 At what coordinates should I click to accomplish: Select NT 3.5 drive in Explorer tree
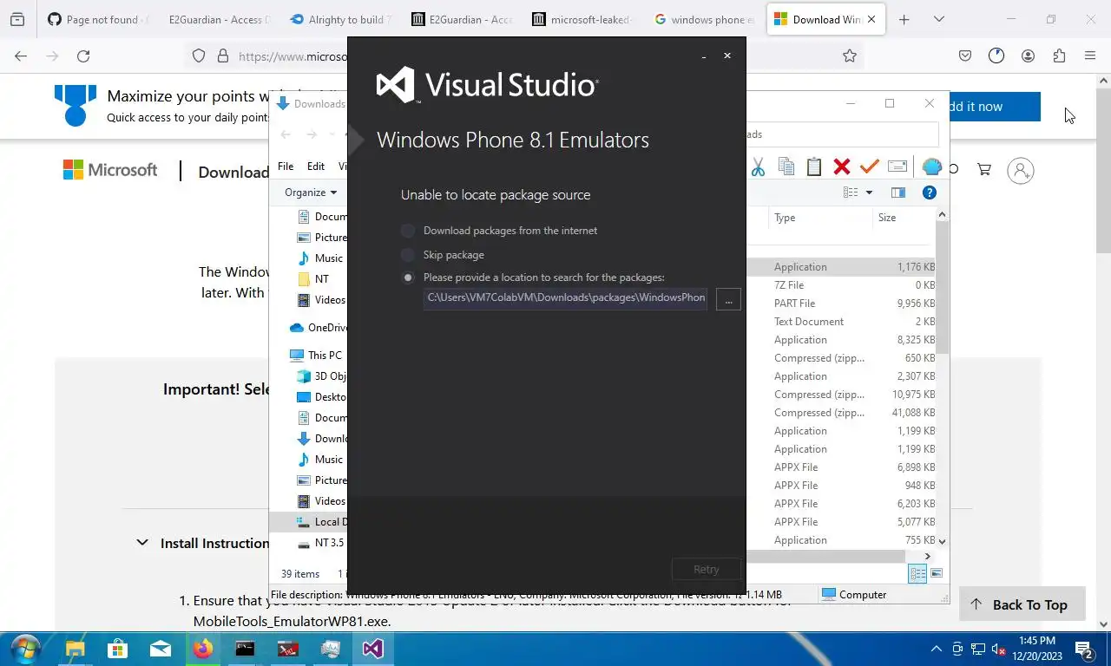(x=320, y=543)
